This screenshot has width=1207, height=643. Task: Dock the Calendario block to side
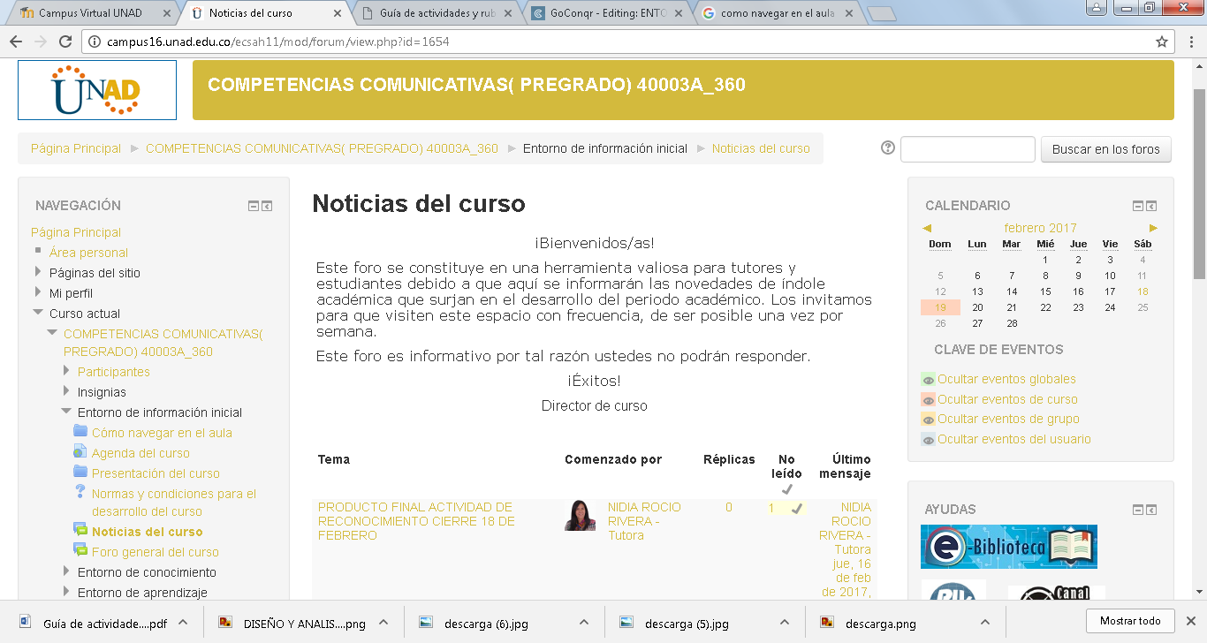[1151, 206]
